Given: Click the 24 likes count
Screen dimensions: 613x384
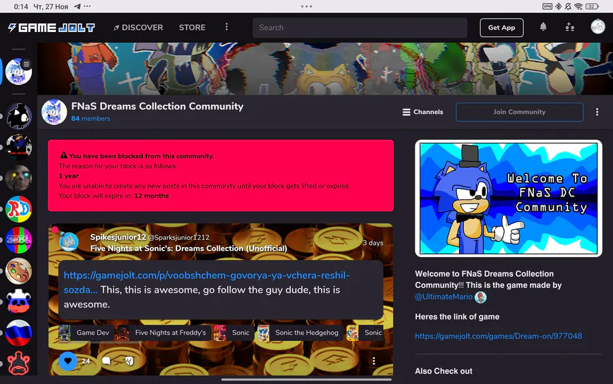Looking at the screenshot, I should coord(86,361).
